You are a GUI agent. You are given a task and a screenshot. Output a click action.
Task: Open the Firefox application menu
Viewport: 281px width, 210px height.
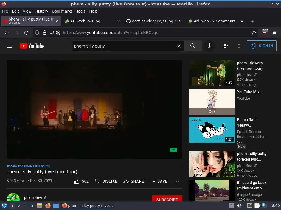tap(274, 33)
